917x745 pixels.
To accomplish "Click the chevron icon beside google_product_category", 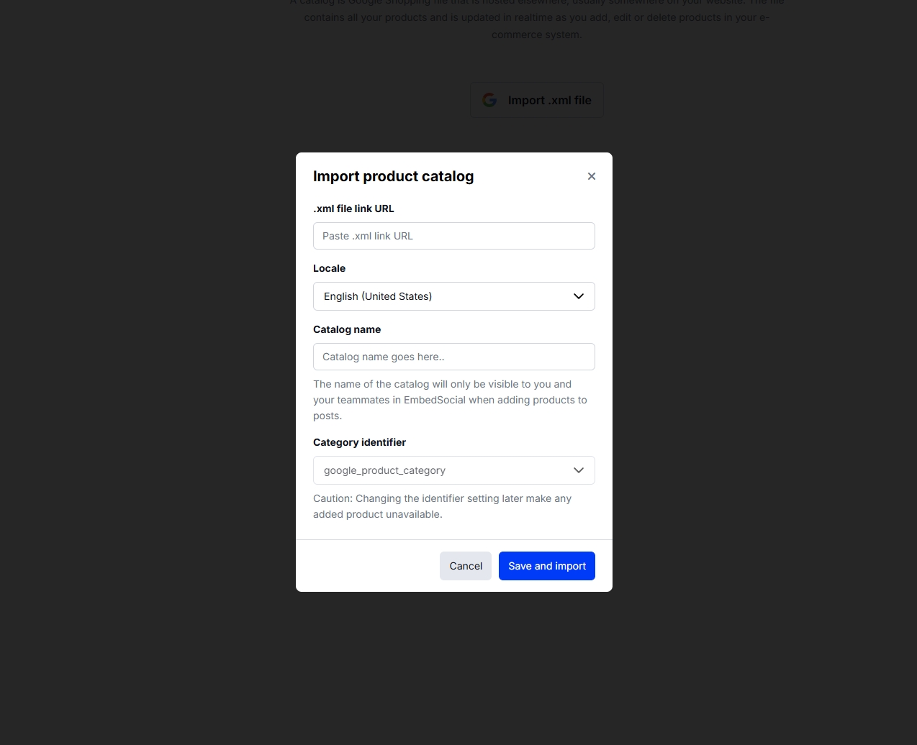I will (578, 470).
